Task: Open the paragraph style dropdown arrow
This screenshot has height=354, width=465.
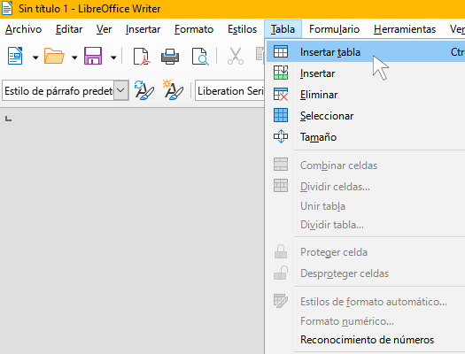Action: tap(121, 90)
